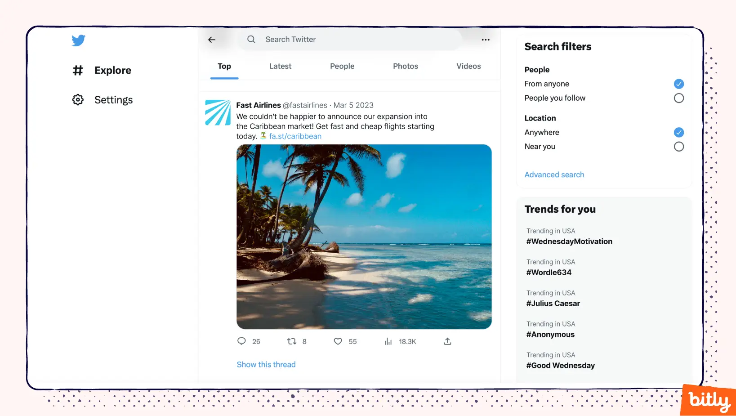The height and width of the screenshot is (416, 736).
Task: Open the Advanced search link
Action: pos(554,174)
